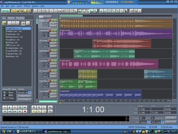Click the wave file icon beside FunkGuitar1.cel
Image resolution: width=178 pixels, height=134 pixels.
pyautogui.click(x=4, y=31)
